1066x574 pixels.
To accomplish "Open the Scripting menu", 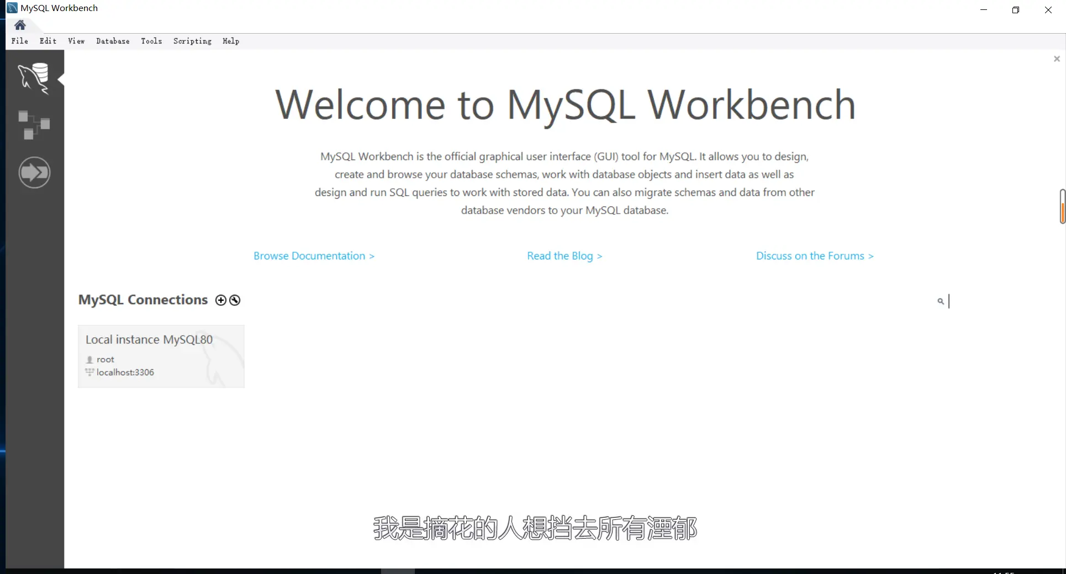I will [x=192, y=41].
